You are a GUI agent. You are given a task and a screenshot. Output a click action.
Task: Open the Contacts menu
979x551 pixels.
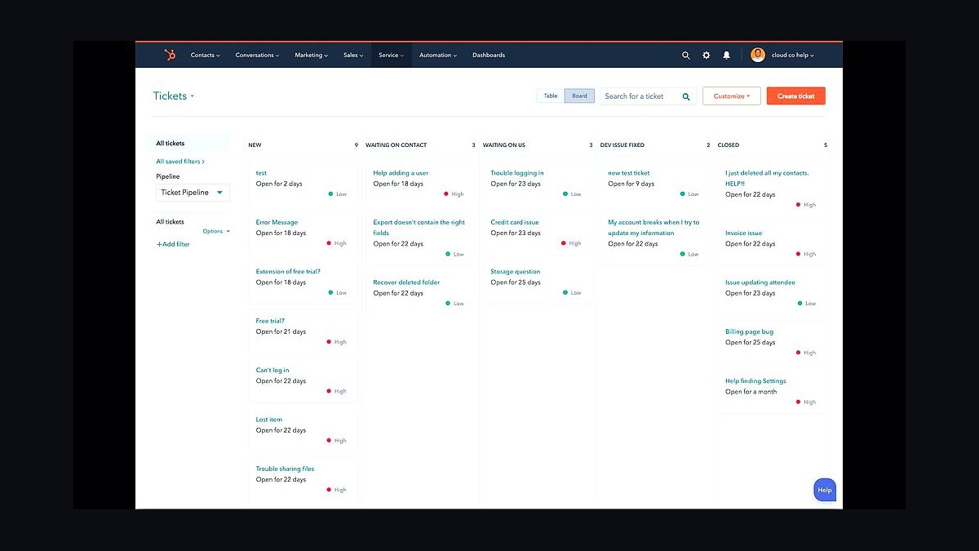[x=205, y=56]
